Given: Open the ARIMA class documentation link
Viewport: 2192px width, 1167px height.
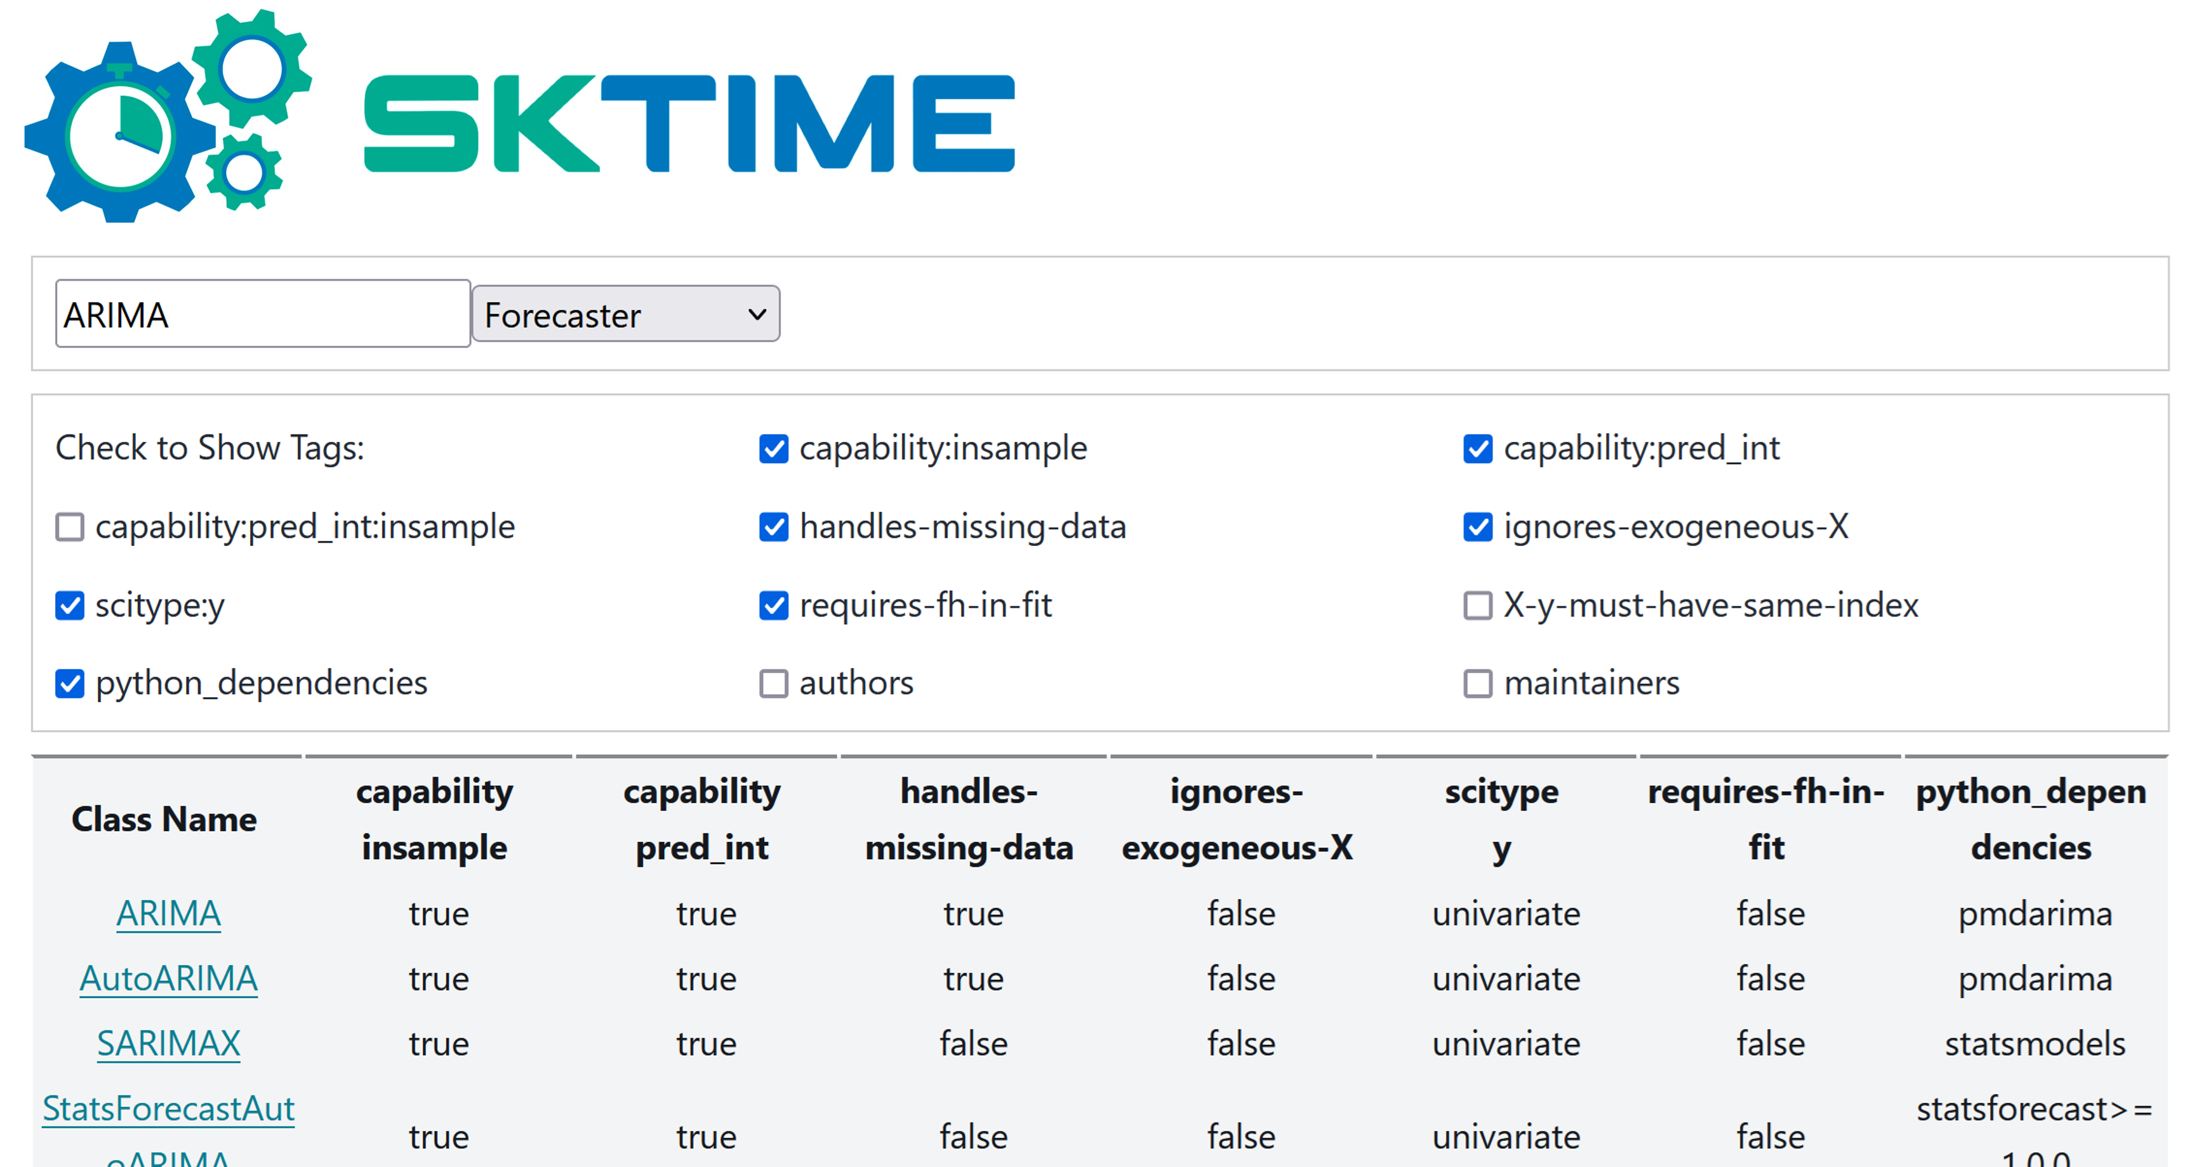Looking at the screenshot, I should (x=167, y=912).
